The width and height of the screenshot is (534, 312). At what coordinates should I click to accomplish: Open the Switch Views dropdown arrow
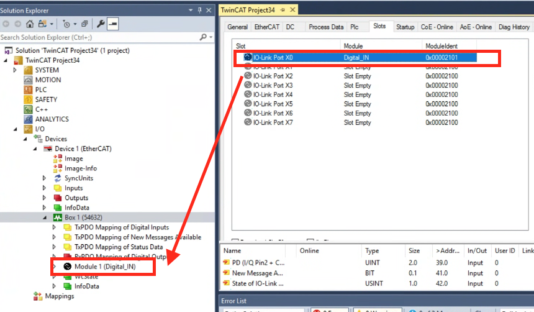pos(52,24)
